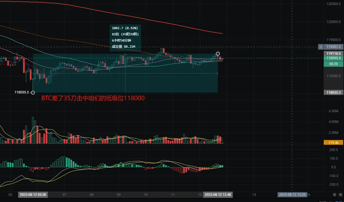The height and width of the screenshot is (202, 344).
Task: Click the 200.0 MACD axis tick
Action: tap(334, 150)
